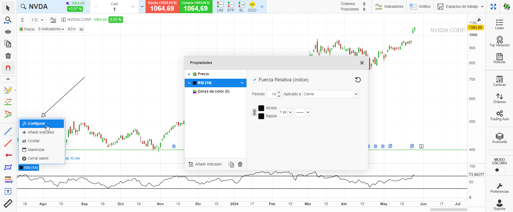Click the Periodo input field
This screenshot has width=513, height=212.
click(272, 94)
